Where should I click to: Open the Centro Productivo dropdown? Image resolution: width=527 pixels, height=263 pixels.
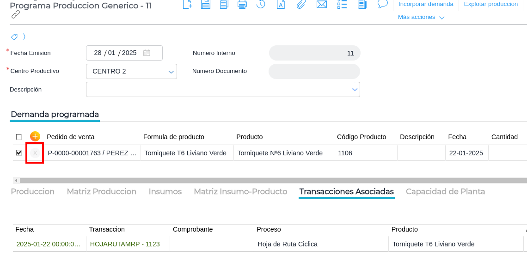[171, 72]
